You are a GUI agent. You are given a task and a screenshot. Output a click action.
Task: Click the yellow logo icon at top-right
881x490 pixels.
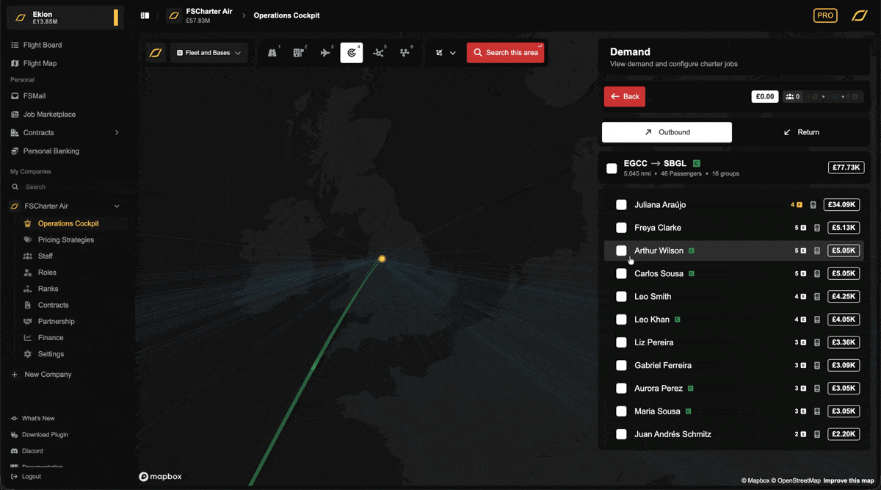[x=859, y=15]
